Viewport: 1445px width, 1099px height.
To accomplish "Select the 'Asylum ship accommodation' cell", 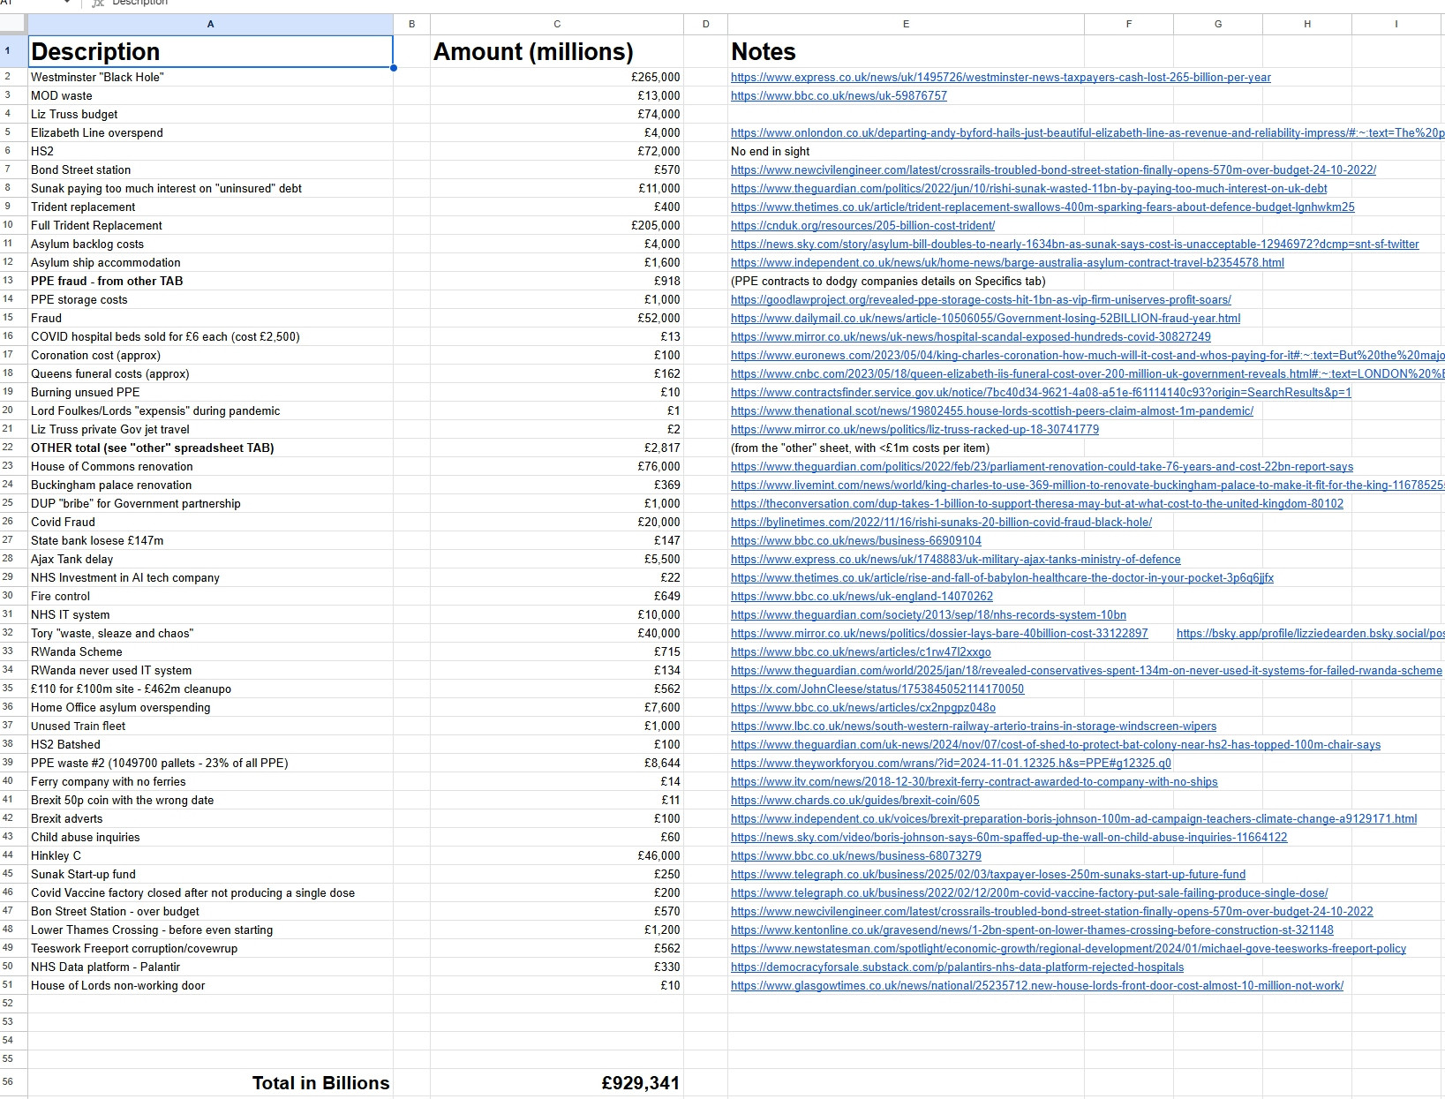I will coord(210,263).
